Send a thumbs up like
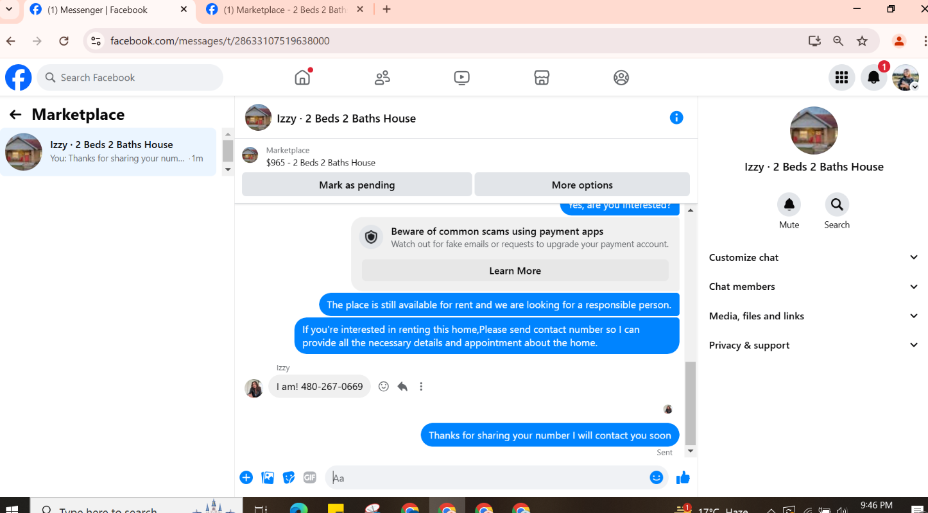Viewport: 928px width, 513px height. [x=683, y=478]
